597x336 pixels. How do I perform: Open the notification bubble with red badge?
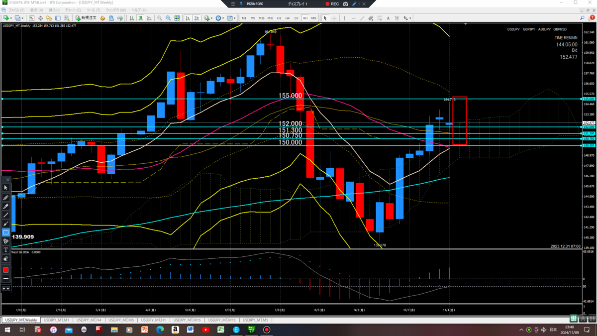(x=591, y=18)
